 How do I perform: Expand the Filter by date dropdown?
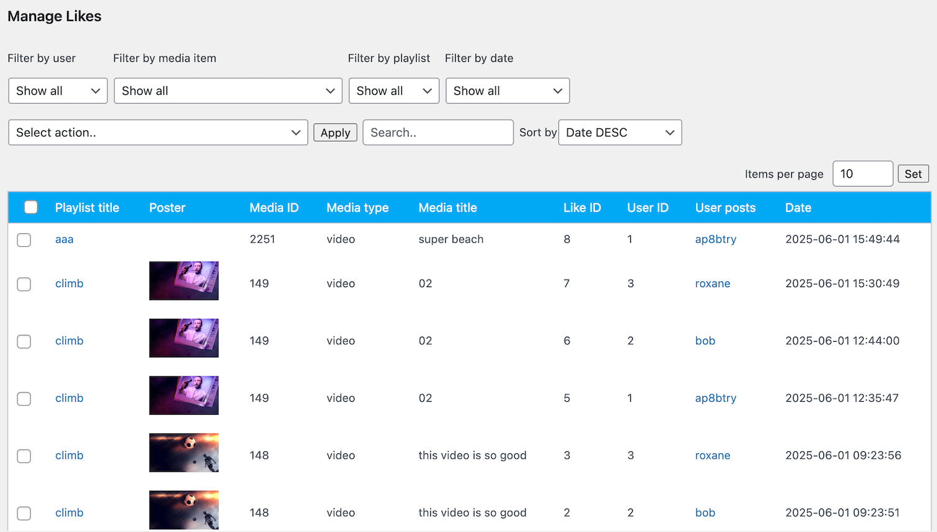[507, 91]
